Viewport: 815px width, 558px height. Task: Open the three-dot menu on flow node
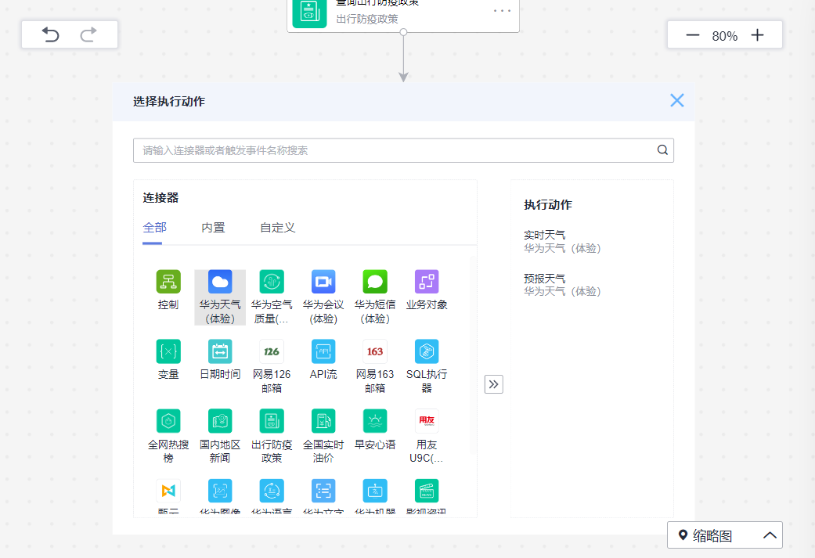coord(502,10)
